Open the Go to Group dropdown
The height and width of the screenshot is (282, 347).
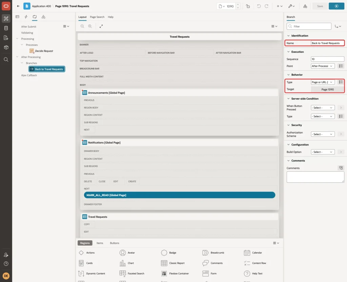[338, 26]
